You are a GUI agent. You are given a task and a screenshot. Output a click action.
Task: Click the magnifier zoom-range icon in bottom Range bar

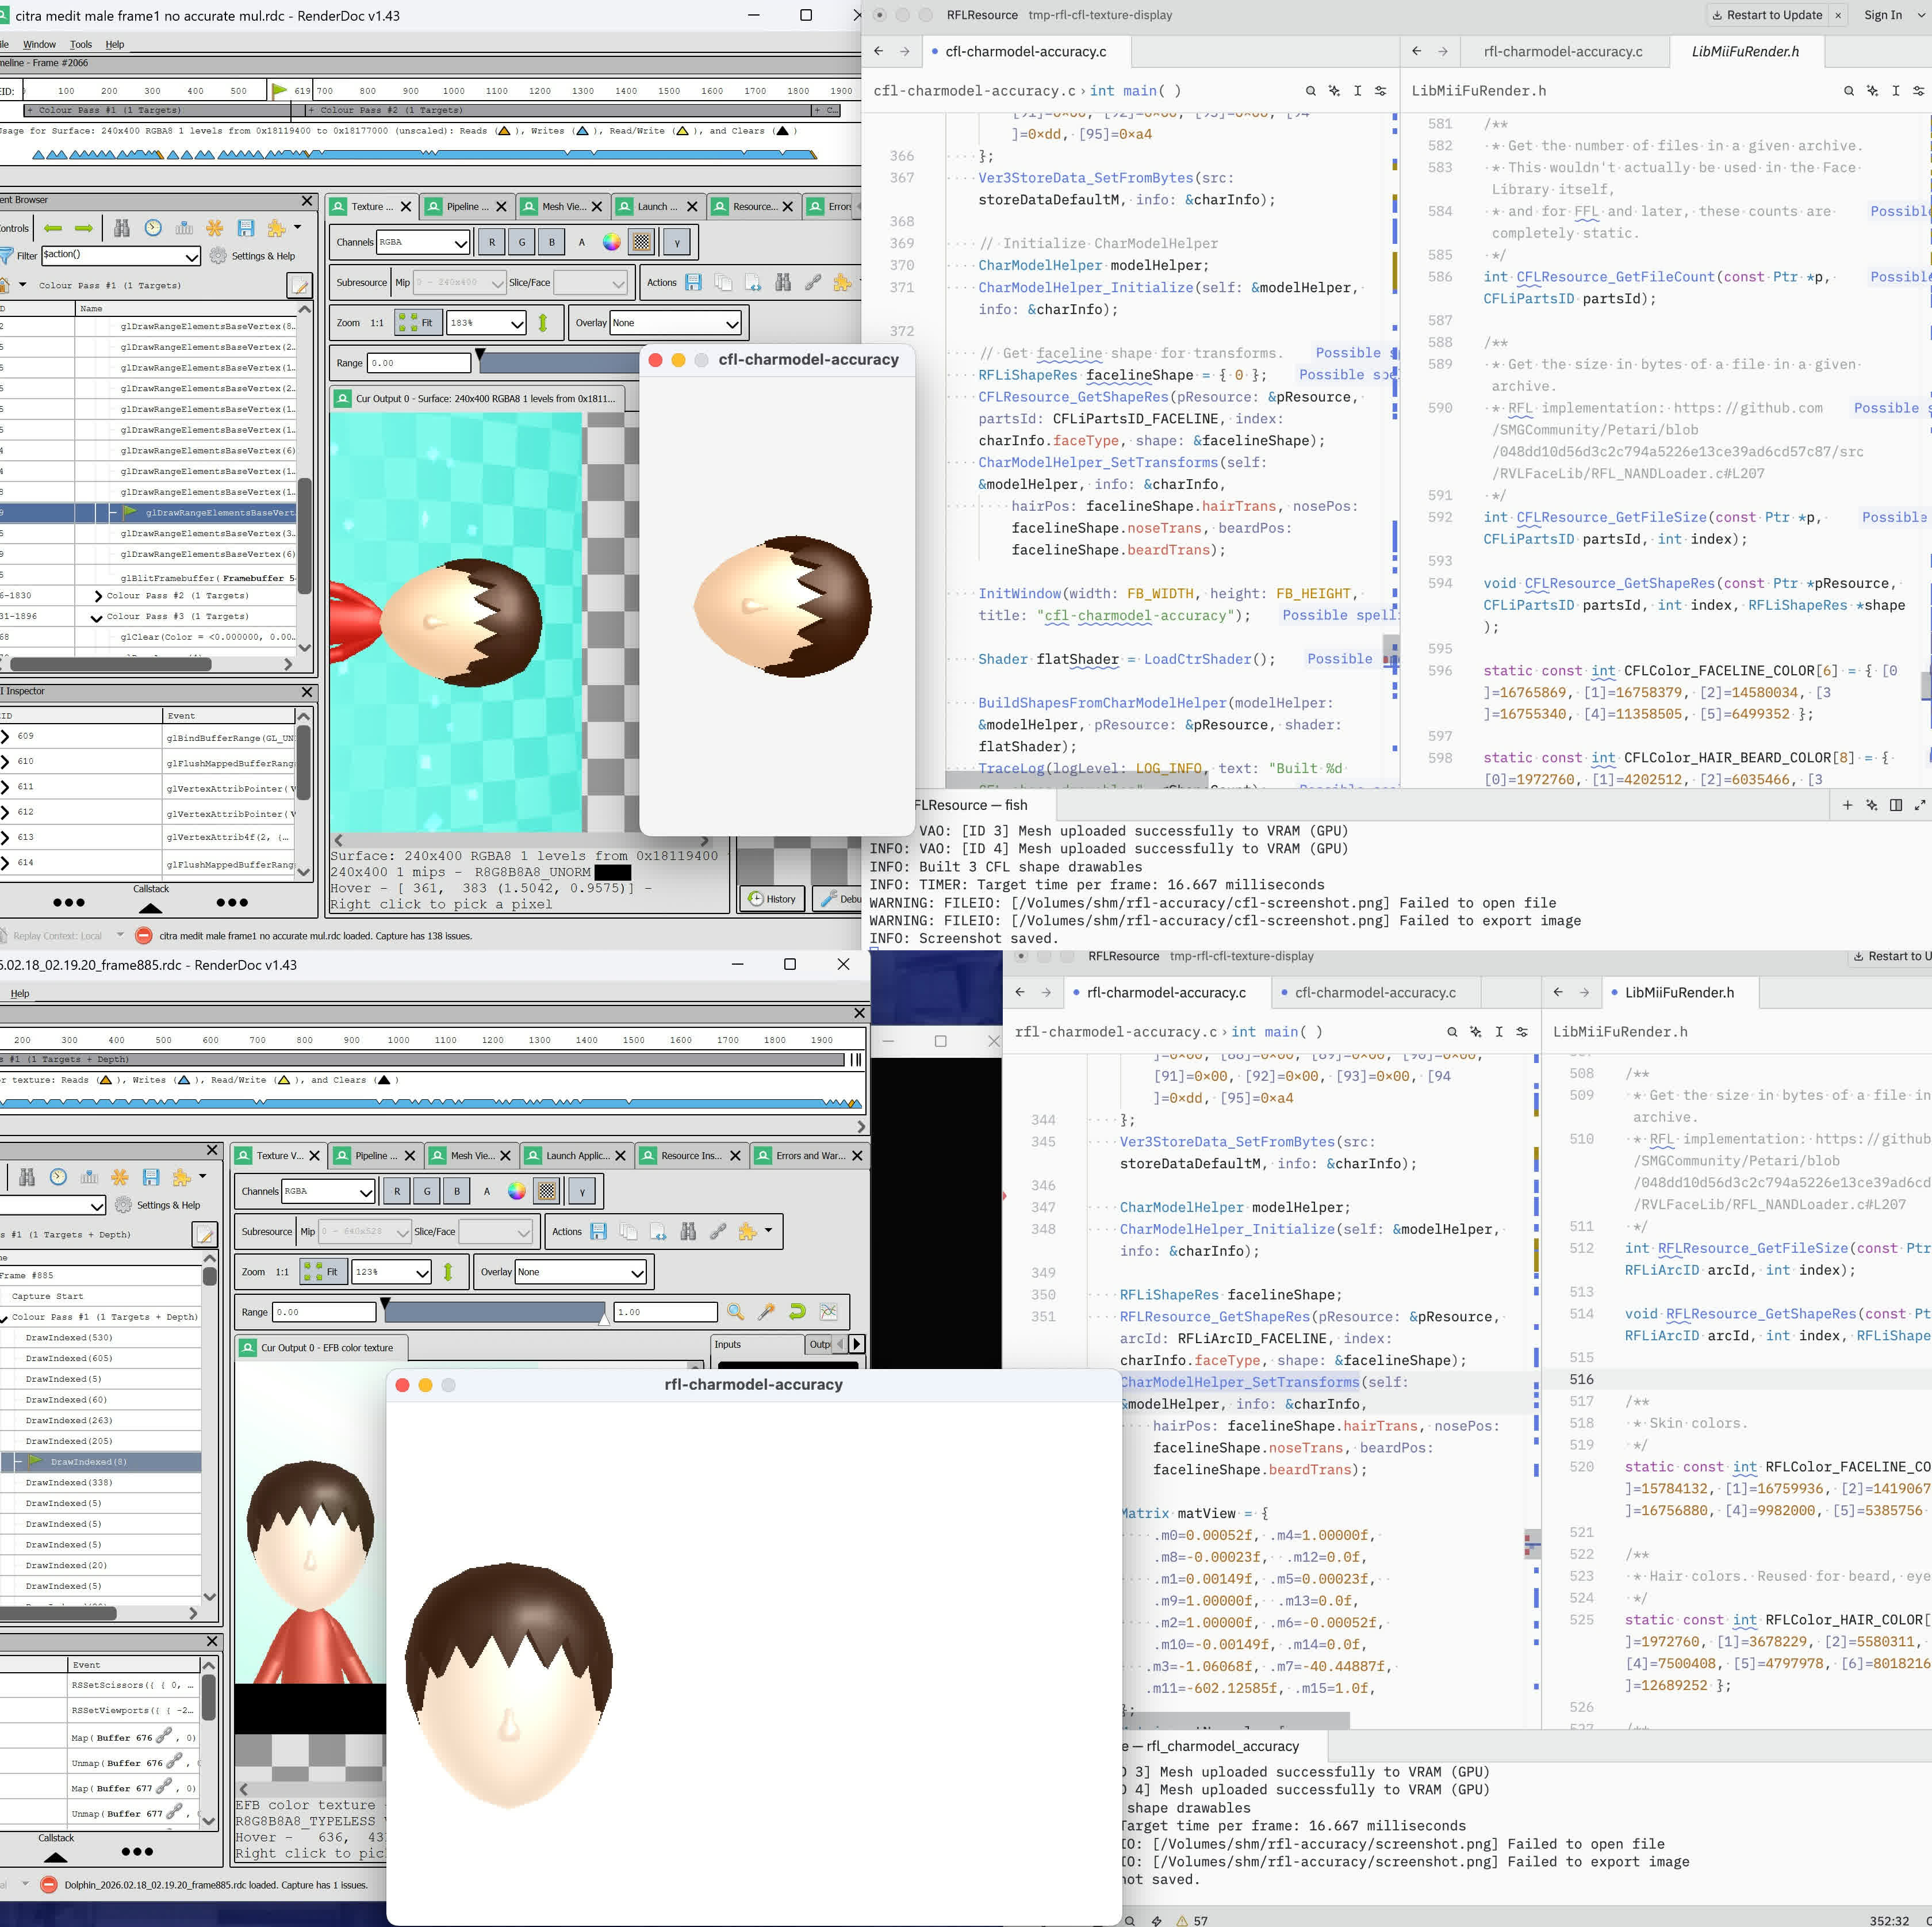(x=736, y=1312)
